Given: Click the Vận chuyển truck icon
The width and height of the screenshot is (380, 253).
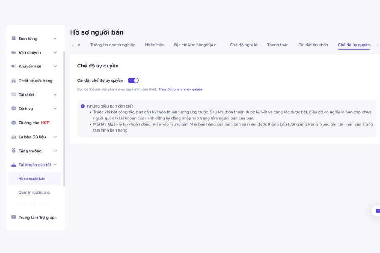Looking at the screenshot, I should 14,53.
